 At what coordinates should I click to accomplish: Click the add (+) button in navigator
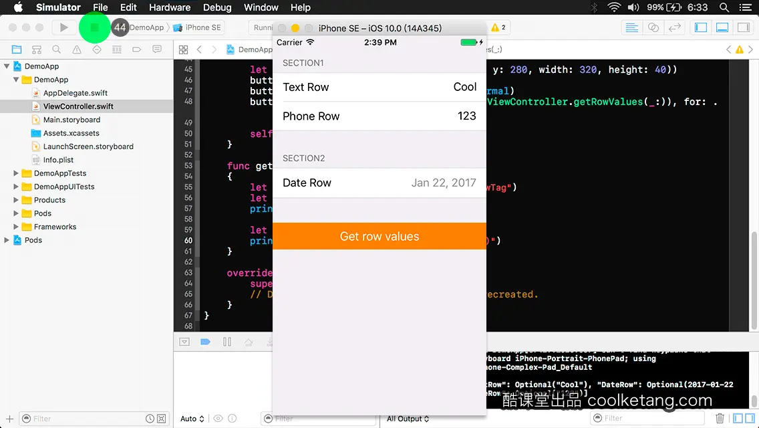9,419
